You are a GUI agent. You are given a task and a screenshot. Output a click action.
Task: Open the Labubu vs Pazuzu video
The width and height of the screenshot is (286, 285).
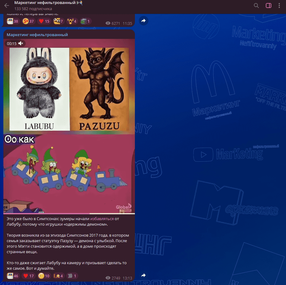click(69, 126)
